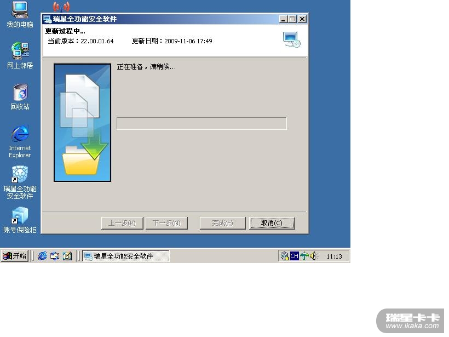Launch Internet Explorer from quick launch bar
Viewport: 449px width, 337px height.
(x=42, y=256)
